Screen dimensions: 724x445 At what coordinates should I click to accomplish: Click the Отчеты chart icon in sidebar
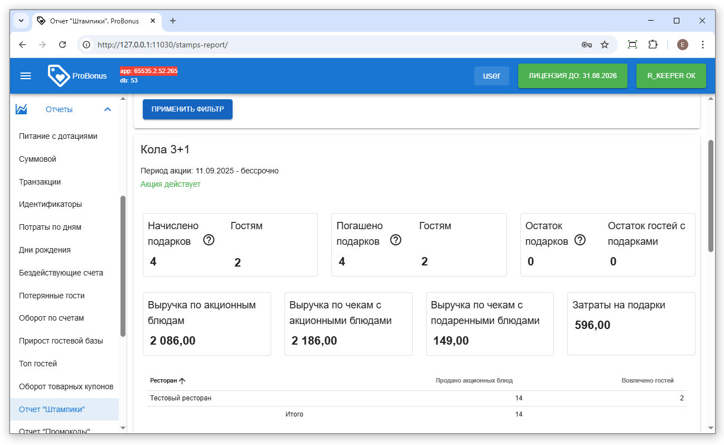coord(22,109)
